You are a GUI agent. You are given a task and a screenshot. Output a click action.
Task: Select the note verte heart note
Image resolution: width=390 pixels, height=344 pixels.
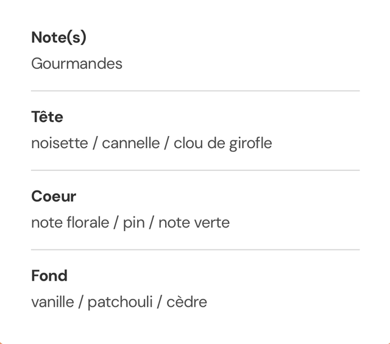click(194, 223)
